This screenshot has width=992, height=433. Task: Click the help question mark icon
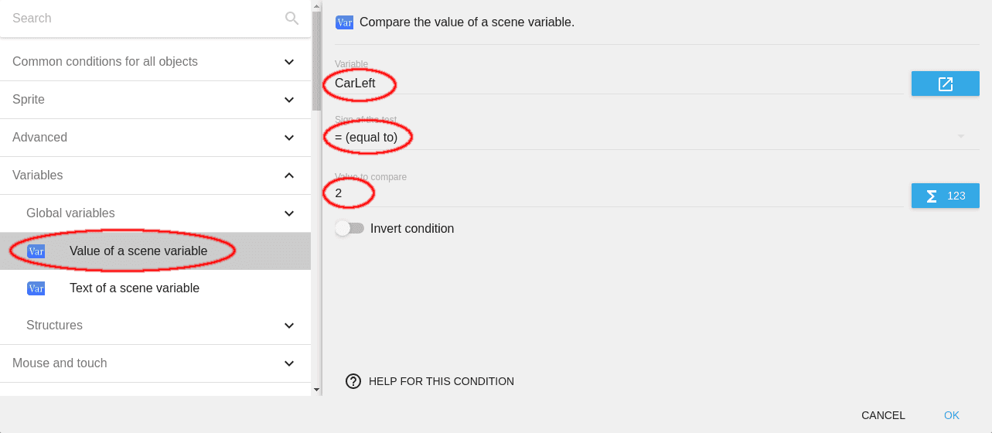(353, 381)
